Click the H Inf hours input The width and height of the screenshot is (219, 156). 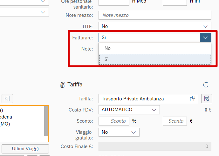175,3
